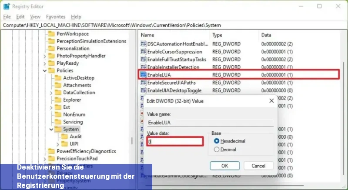Select the Servicing folder icon

(x=58, y=122)
